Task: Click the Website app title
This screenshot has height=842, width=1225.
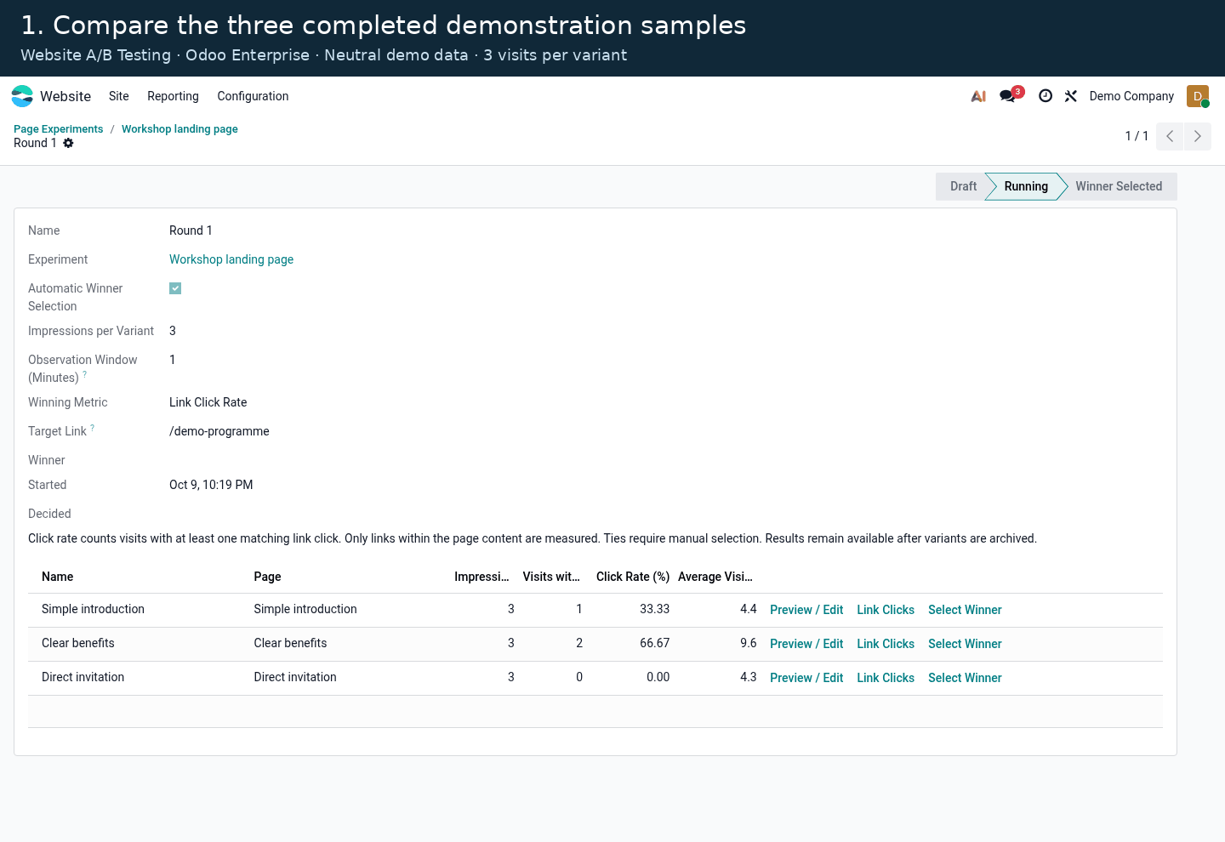Action: [66, 96]
